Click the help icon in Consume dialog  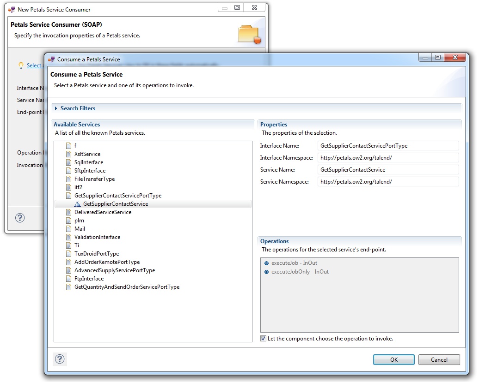(x=61, y=359)
